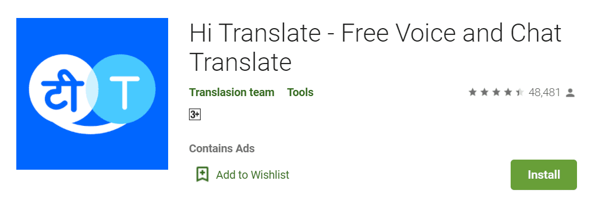Click the third rating star
This screenshot has height=204, width=595.
coord(496,92)
